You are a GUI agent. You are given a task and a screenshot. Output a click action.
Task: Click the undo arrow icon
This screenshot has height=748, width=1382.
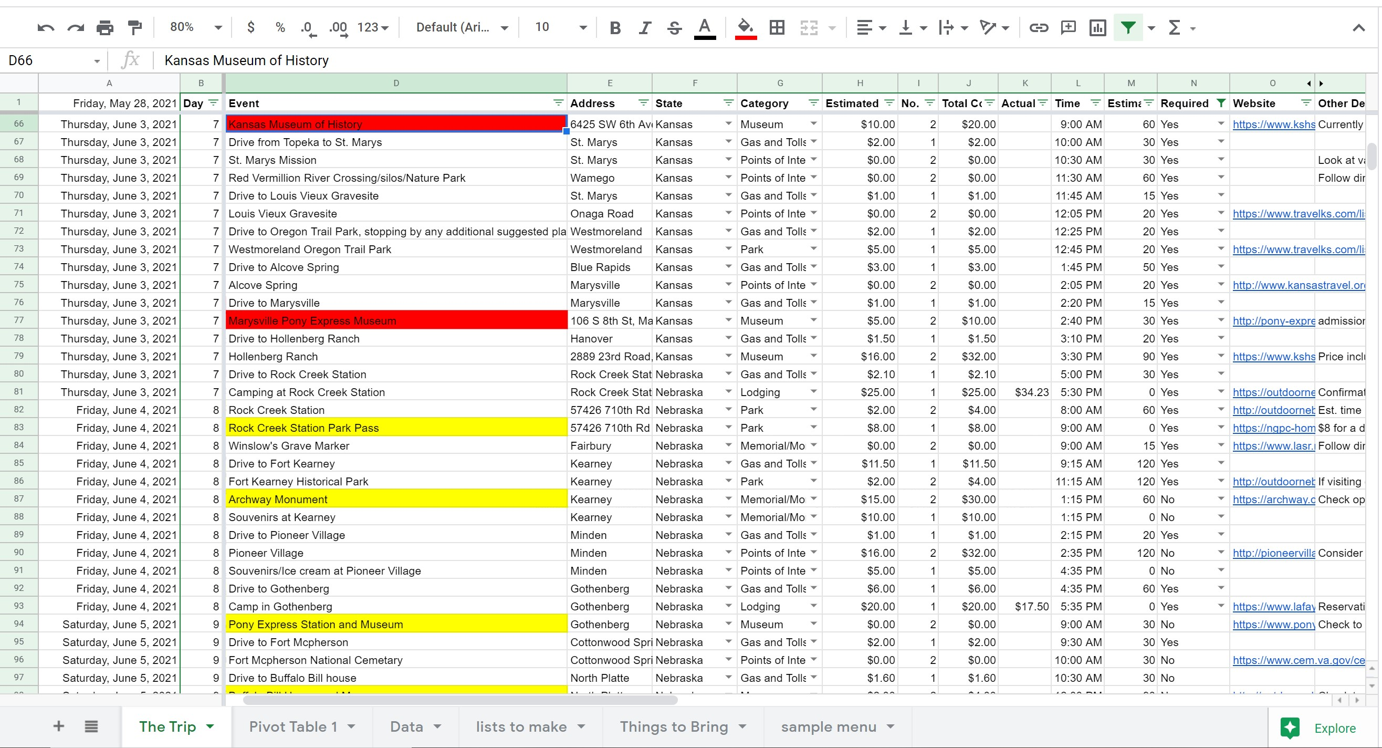pyautogui.click(x=46, y=27)
